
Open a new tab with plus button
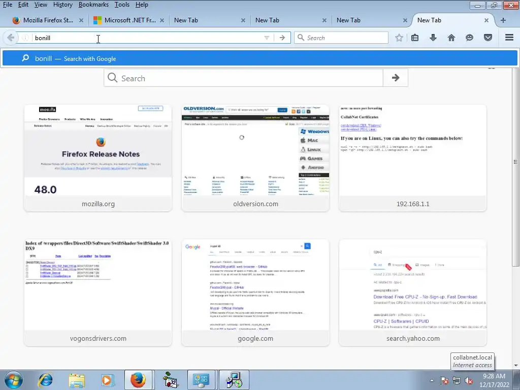click(x=503, y=20)
